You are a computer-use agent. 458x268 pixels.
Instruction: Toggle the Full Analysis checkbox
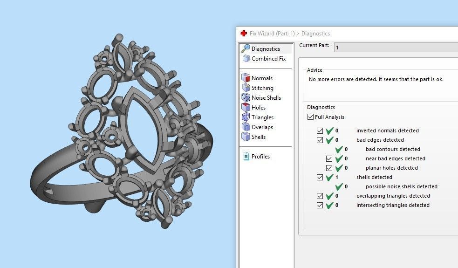click(310, 117)
